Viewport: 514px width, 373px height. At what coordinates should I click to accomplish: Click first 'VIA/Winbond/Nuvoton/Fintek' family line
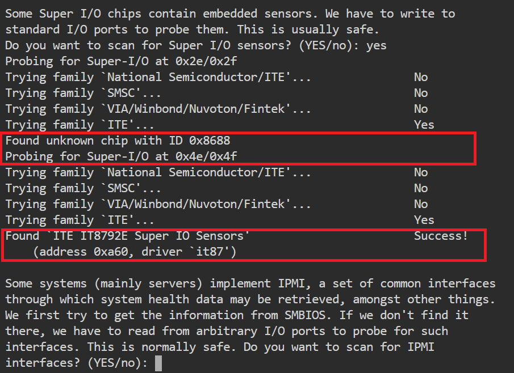coord(158,109)
